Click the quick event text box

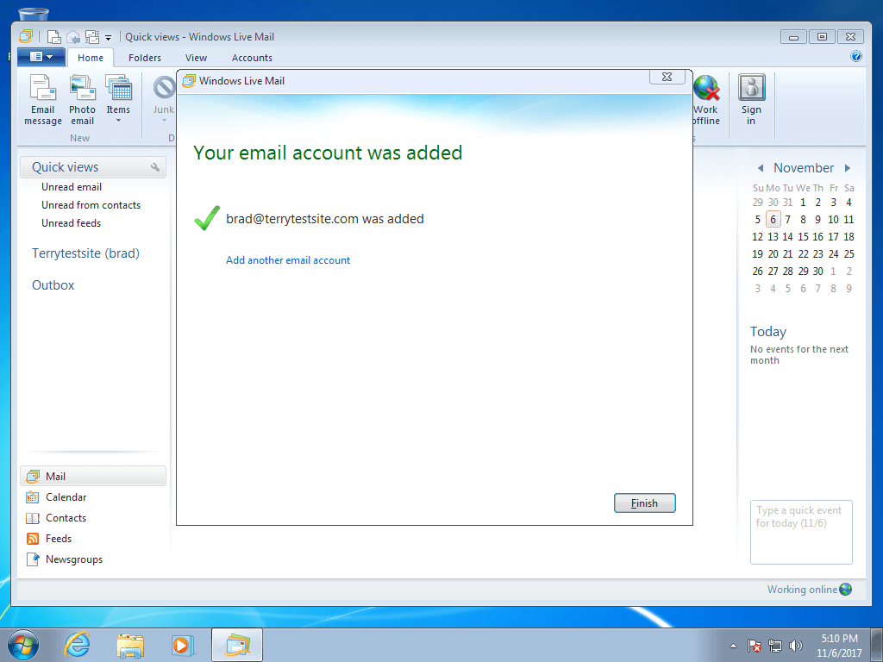801,532
